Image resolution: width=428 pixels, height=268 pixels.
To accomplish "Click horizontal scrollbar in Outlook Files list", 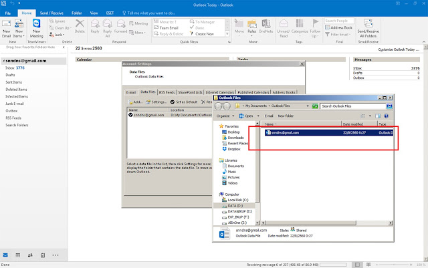I will click(x=311, y=223).
